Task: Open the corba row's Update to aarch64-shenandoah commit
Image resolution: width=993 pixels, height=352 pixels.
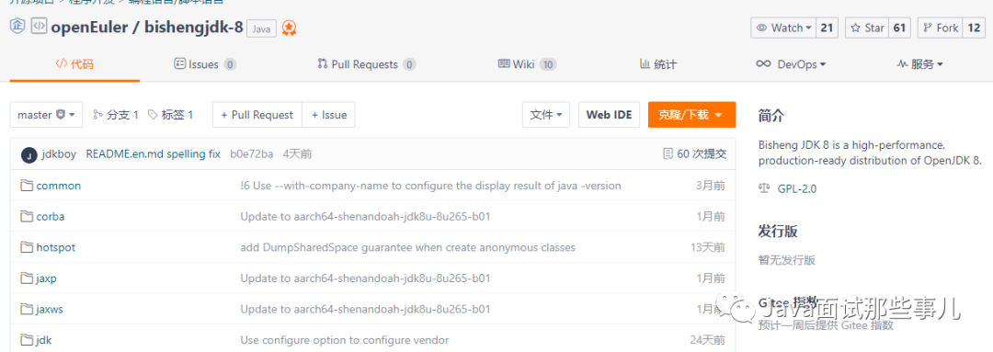Action: 365,217
